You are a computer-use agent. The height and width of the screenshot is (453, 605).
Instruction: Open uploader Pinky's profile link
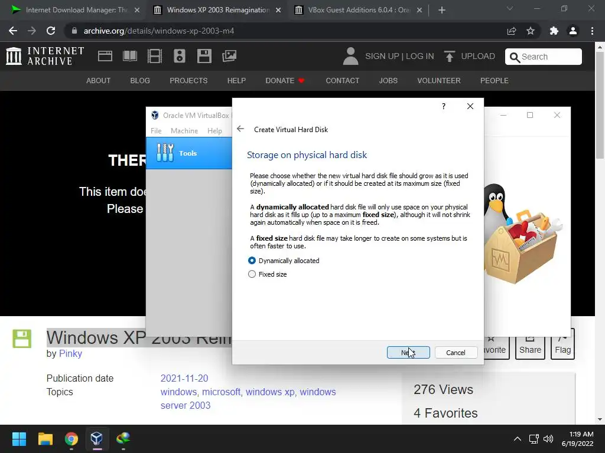[70, 353]
